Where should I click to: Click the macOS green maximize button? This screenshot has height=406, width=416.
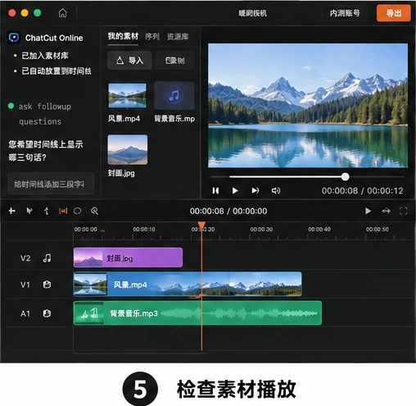[37, 13]
